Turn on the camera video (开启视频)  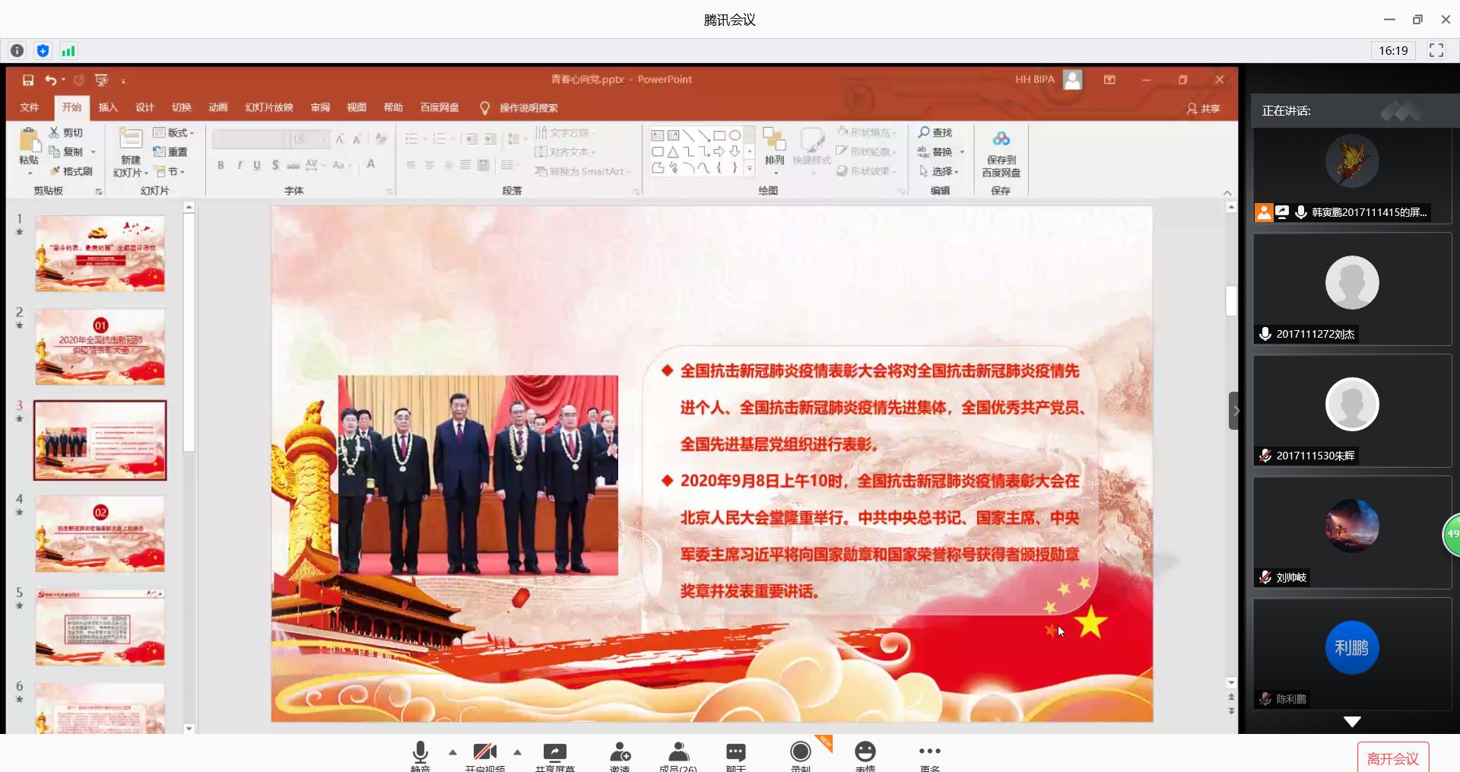click(x=484, y=755)
